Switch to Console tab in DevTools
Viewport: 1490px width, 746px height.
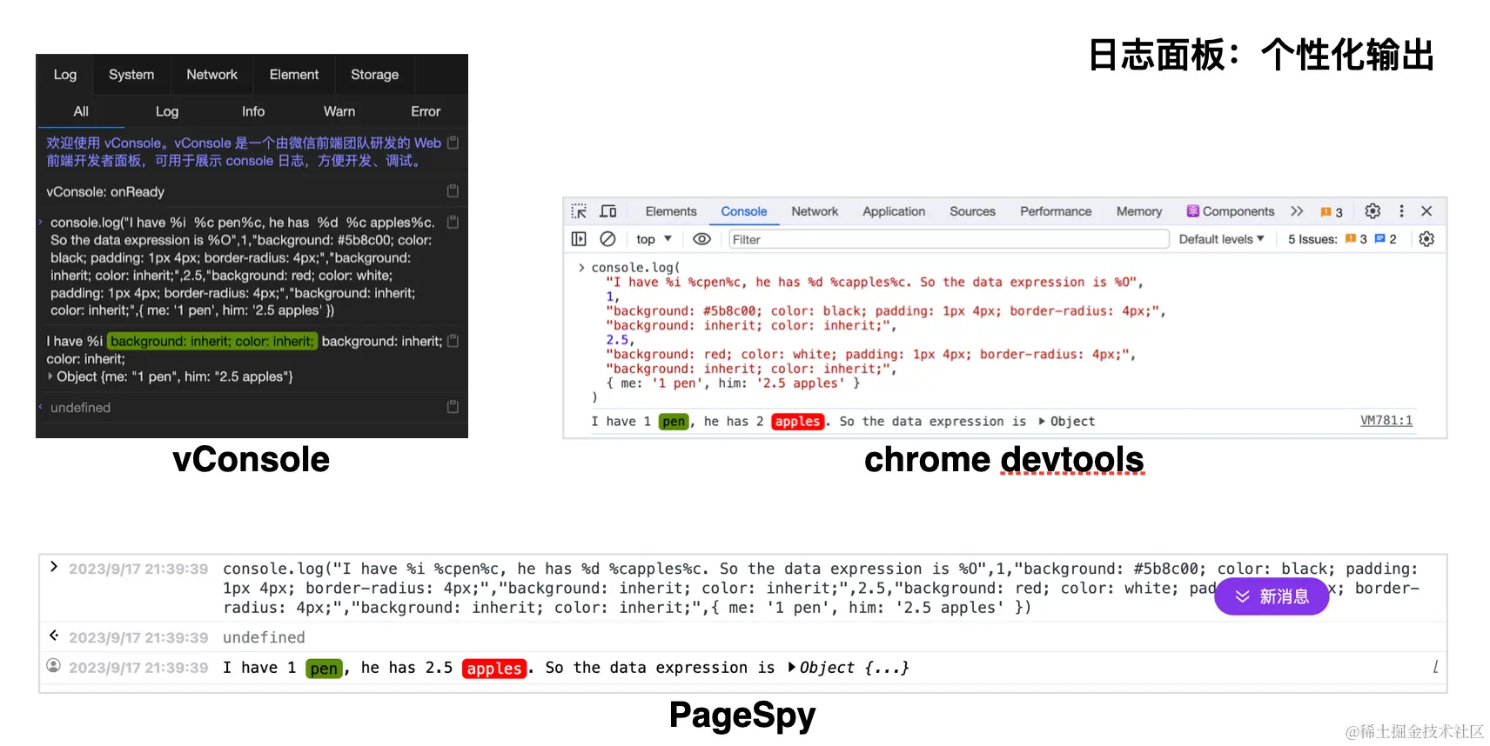[x=744, y=211]
